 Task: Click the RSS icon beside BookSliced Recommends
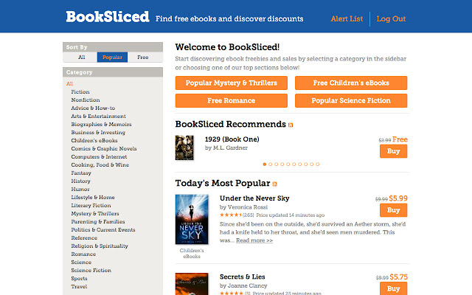(291, 125)
